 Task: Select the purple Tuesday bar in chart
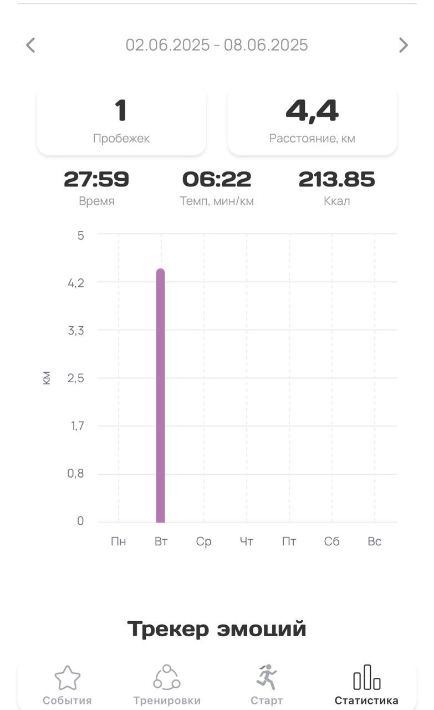[x=161, y=395]
